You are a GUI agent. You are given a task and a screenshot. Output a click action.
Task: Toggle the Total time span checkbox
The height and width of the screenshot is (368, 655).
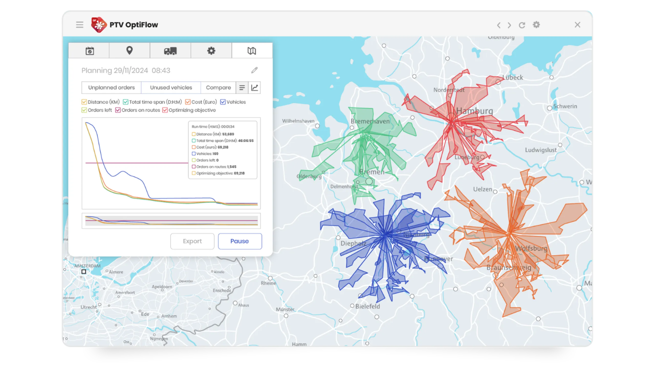(126, 102)
